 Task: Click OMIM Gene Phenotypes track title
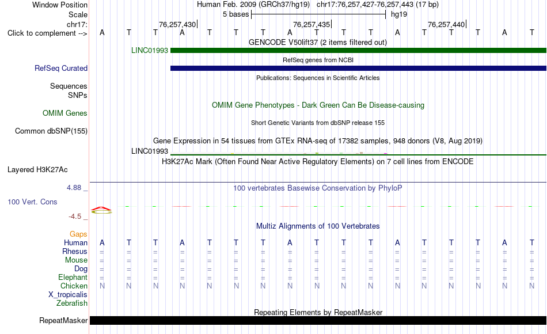(x=318, y=105)
